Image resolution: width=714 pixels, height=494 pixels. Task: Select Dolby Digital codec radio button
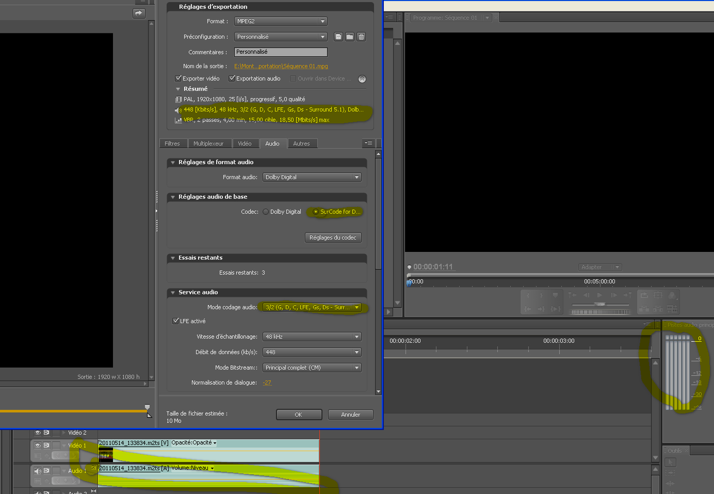[x=266, y=212]
